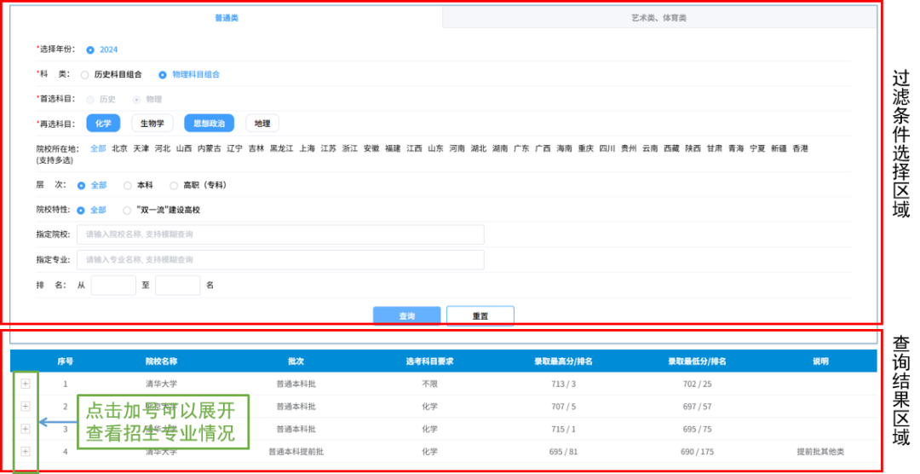Expand row 3 plus icon
The width and height of the screenshot is (920, 474).
point(26,429)
